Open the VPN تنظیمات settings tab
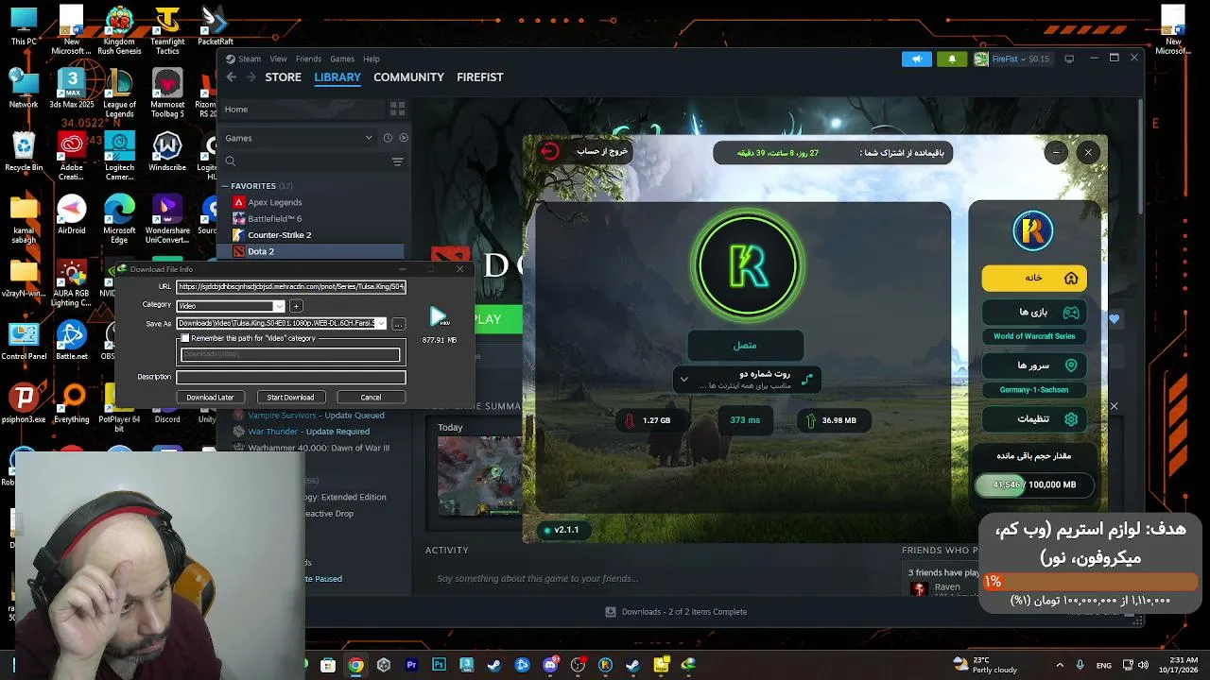Viewport: 1210px width, 680px height. [x=1033, y=418]
